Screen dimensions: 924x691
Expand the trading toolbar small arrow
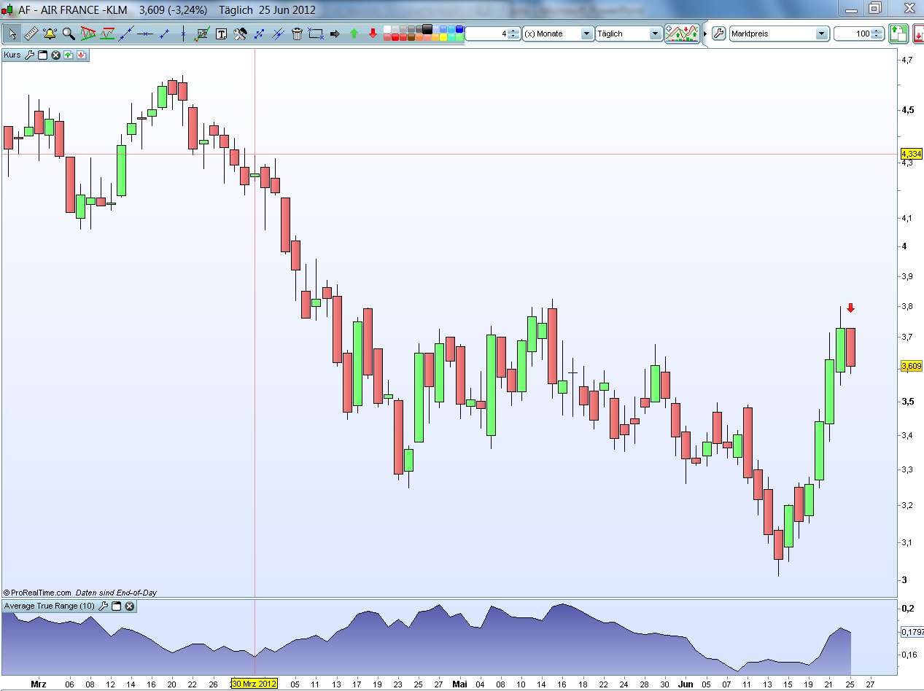point(704,34)
